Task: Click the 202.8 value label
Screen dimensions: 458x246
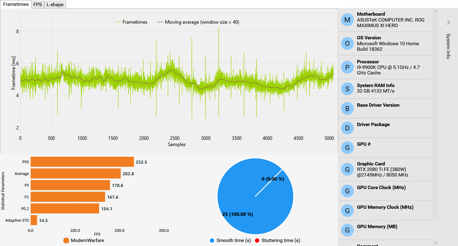Action: point(128,173)
